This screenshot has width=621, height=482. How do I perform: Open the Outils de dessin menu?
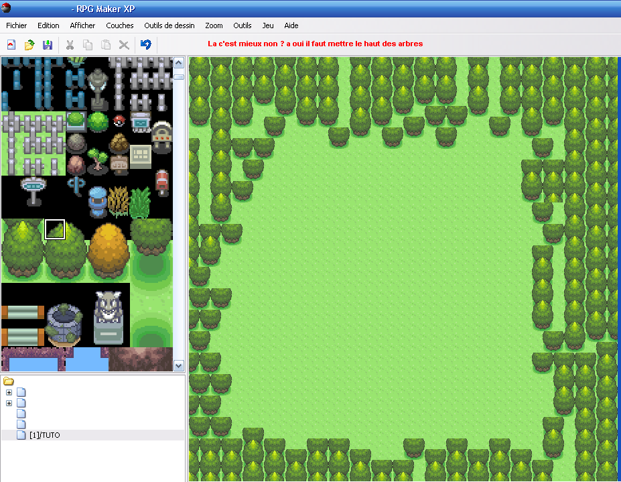pyautogui.click(x=169, y=25)
